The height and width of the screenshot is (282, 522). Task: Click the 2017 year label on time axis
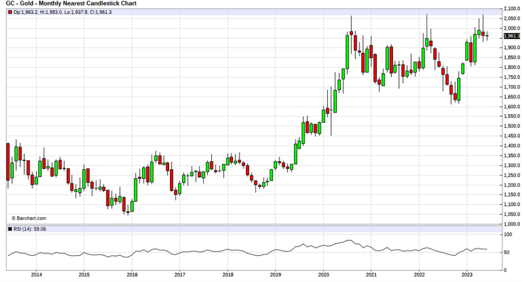(x=180, y=275)
